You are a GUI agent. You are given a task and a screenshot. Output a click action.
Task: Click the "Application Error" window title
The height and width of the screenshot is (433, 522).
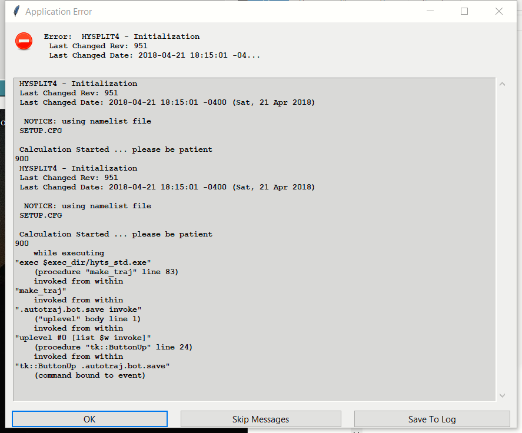59,12
